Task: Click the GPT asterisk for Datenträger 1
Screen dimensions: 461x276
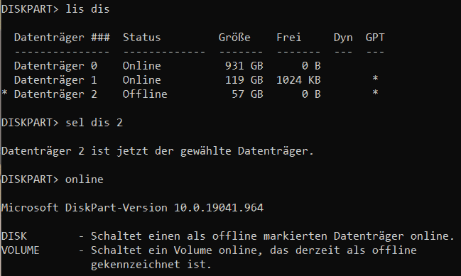Action: pyautogui.click(x=375, y=79)
